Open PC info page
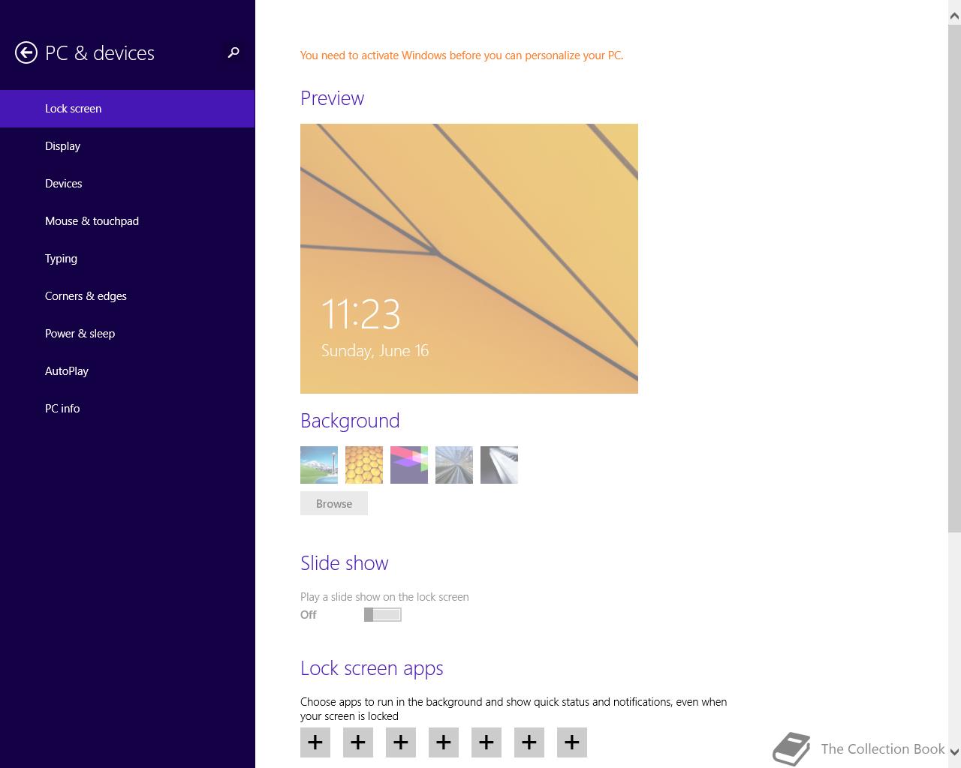 pyautogui.click(x=128, y=409)
